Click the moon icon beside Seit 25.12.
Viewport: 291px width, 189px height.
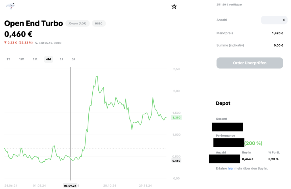(36, 43)
